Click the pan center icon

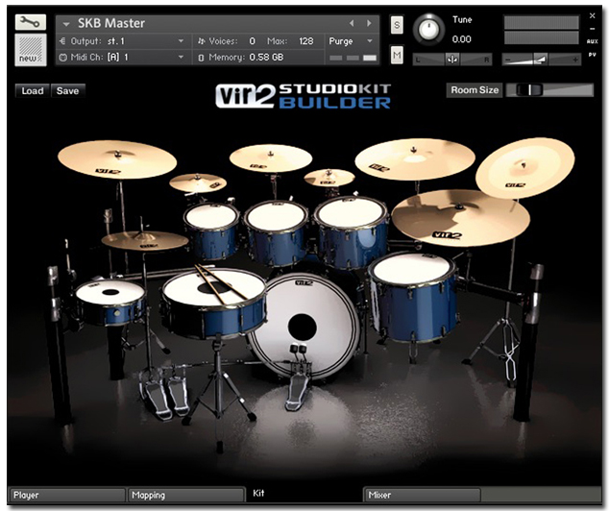tap(452, 60)
